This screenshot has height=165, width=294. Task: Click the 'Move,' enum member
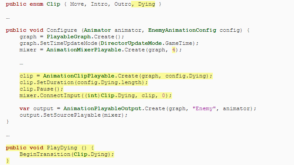(x=78, y=4)
